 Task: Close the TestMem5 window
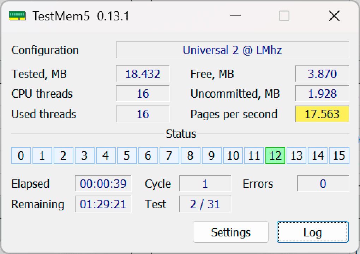click(x=334, y=16)
